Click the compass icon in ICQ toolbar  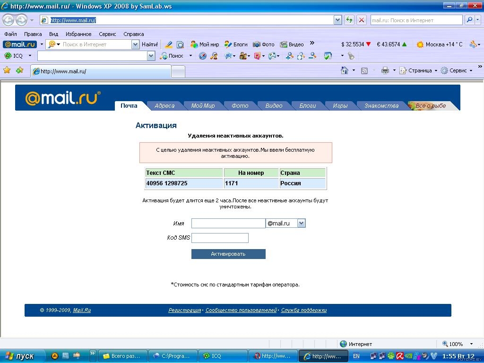pos(202,56)
